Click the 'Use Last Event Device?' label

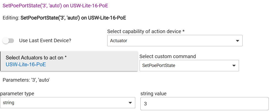pyautogui.click(x=45, y=40)
